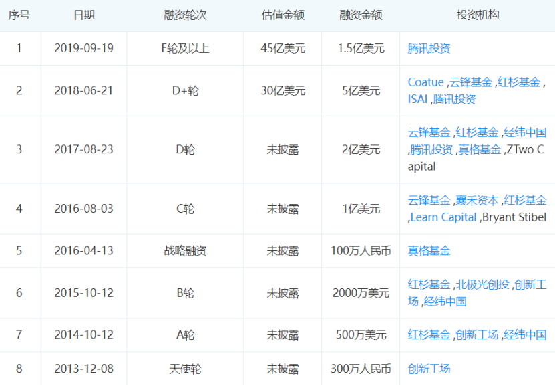The image size is (555, 386).
Task: Select the date 2018-06-21
Action: 84,91
